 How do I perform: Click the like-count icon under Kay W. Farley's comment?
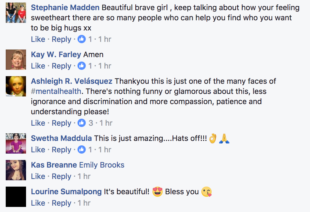click(x=81, y=66)
